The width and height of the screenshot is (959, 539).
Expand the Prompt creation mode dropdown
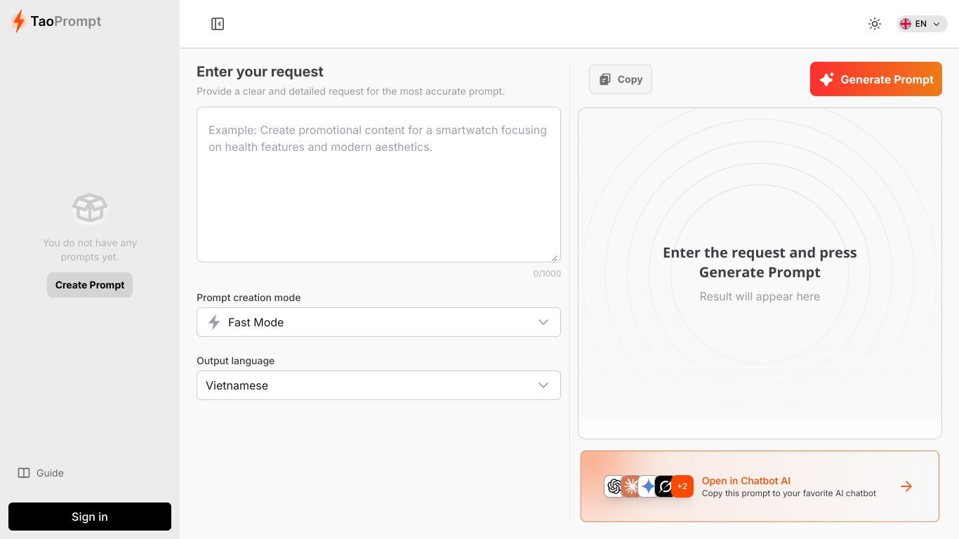[378, 322]
